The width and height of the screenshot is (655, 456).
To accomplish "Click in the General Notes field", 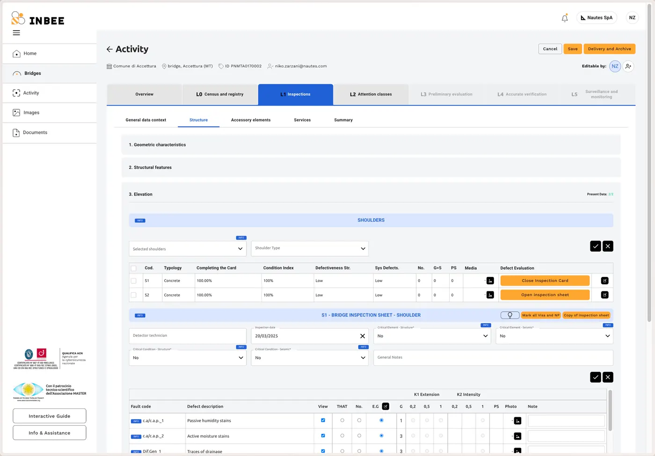I will point(493,358).
